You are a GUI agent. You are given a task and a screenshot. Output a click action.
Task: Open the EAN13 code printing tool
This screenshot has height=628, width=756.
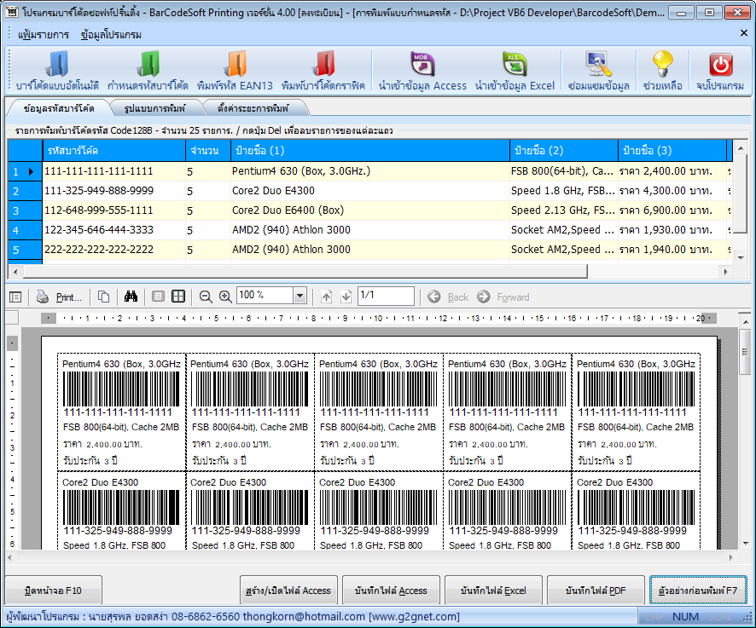235,72
